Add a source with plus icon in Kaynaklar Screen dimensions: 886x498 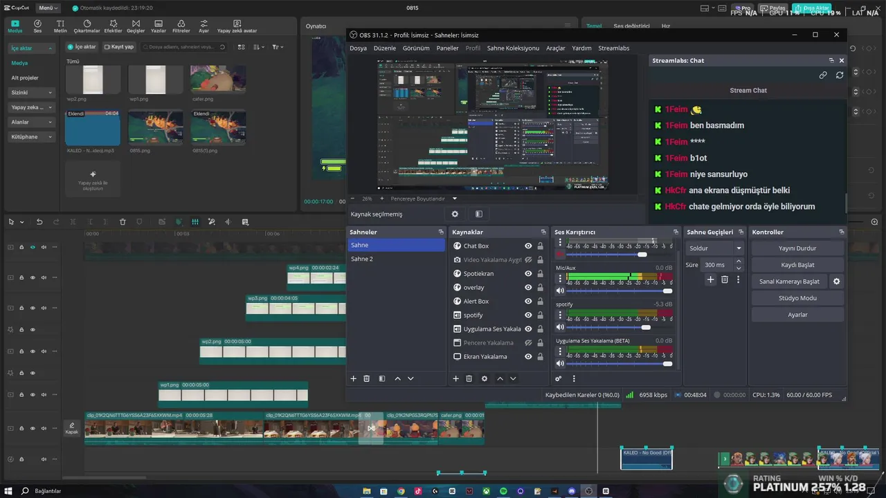pyautogui.click(x=455, y=378)
